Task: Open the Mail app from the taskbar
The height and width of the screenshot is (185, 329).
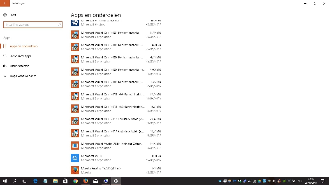Action: tap(96, 181)
